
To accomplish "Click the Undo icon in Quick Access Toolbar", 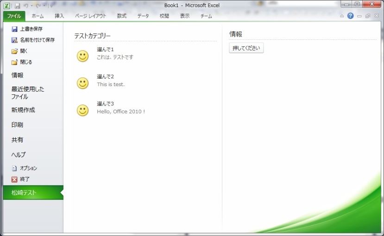I will [x=26, y=6].
